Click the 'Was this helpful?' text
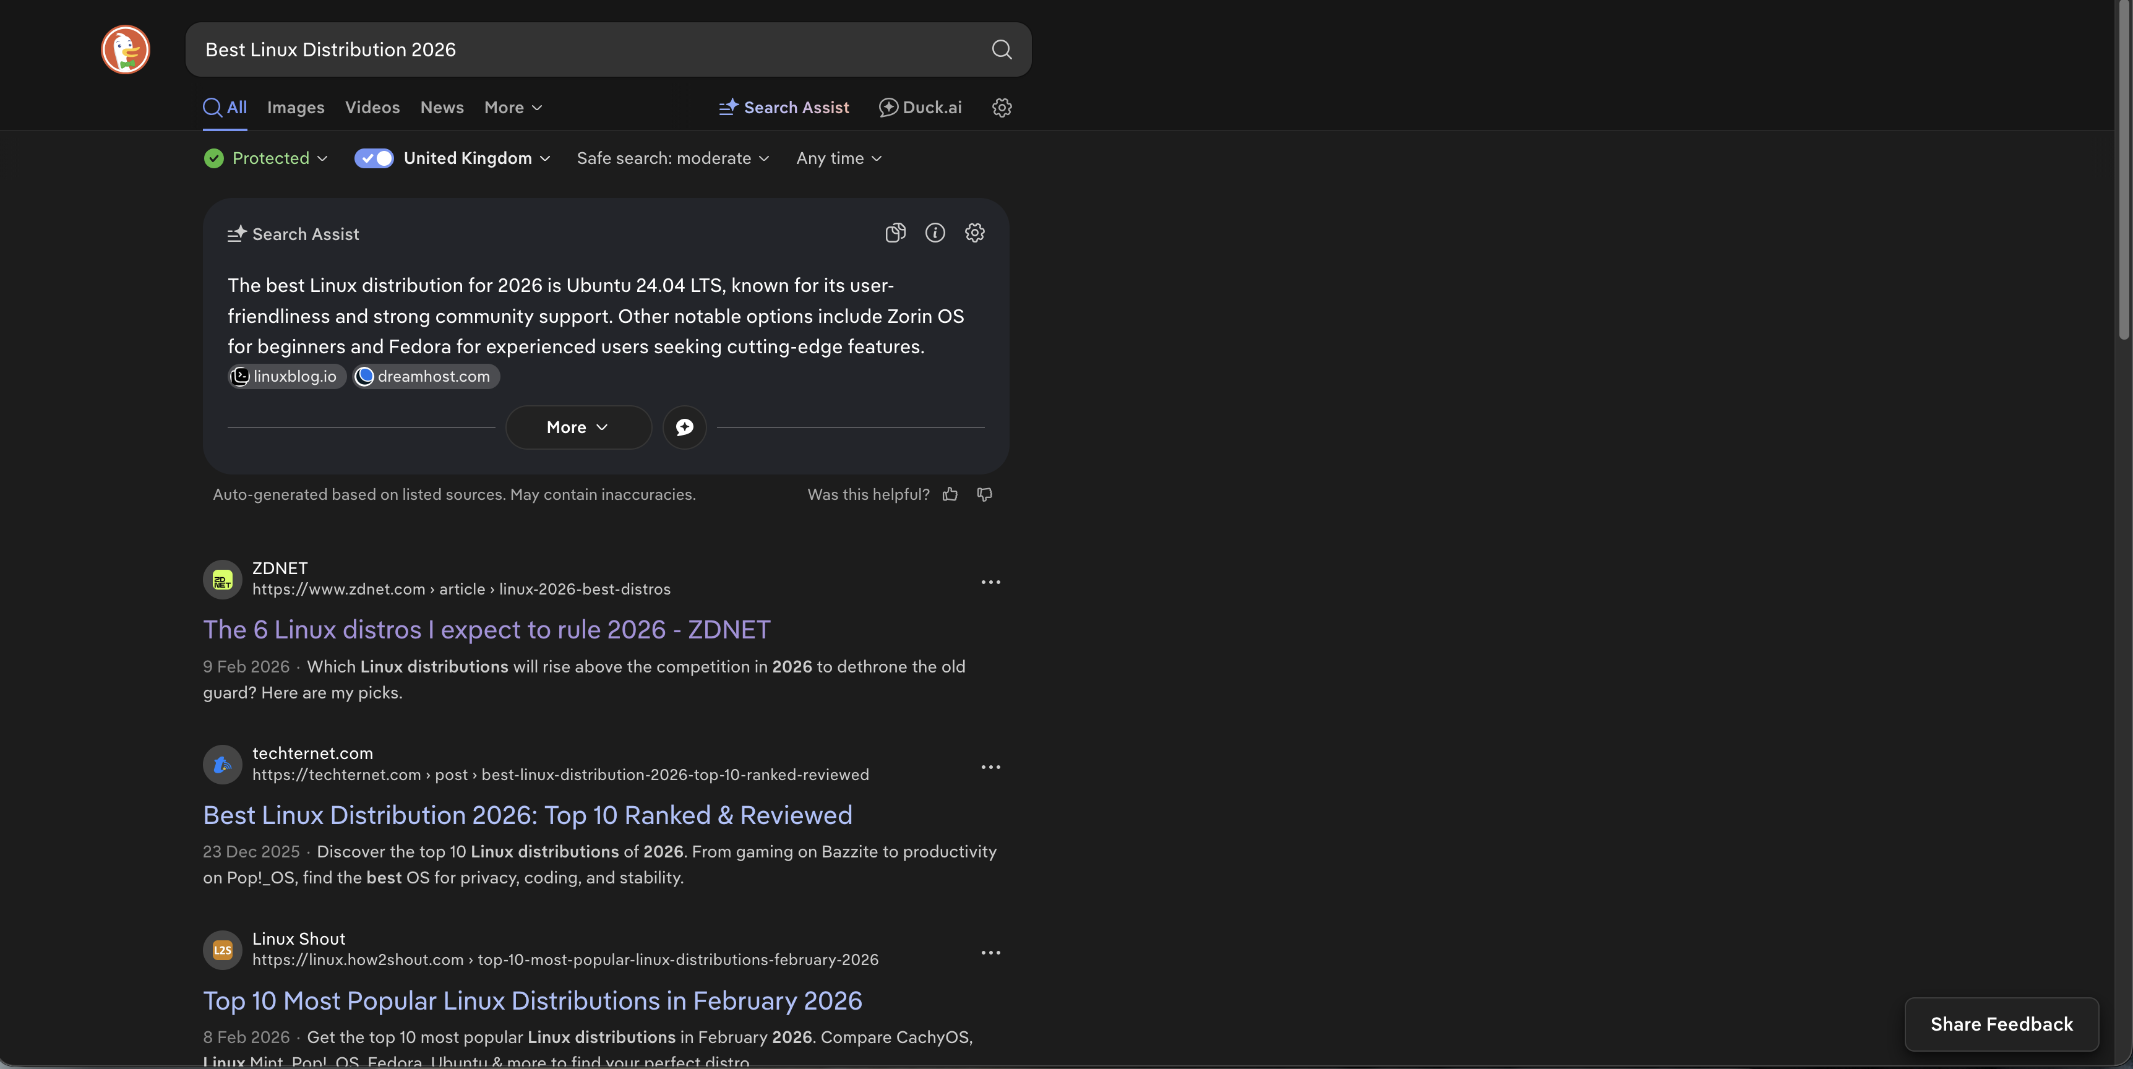The height and width of the screenshot is (1069, 2133). point(868,494)
